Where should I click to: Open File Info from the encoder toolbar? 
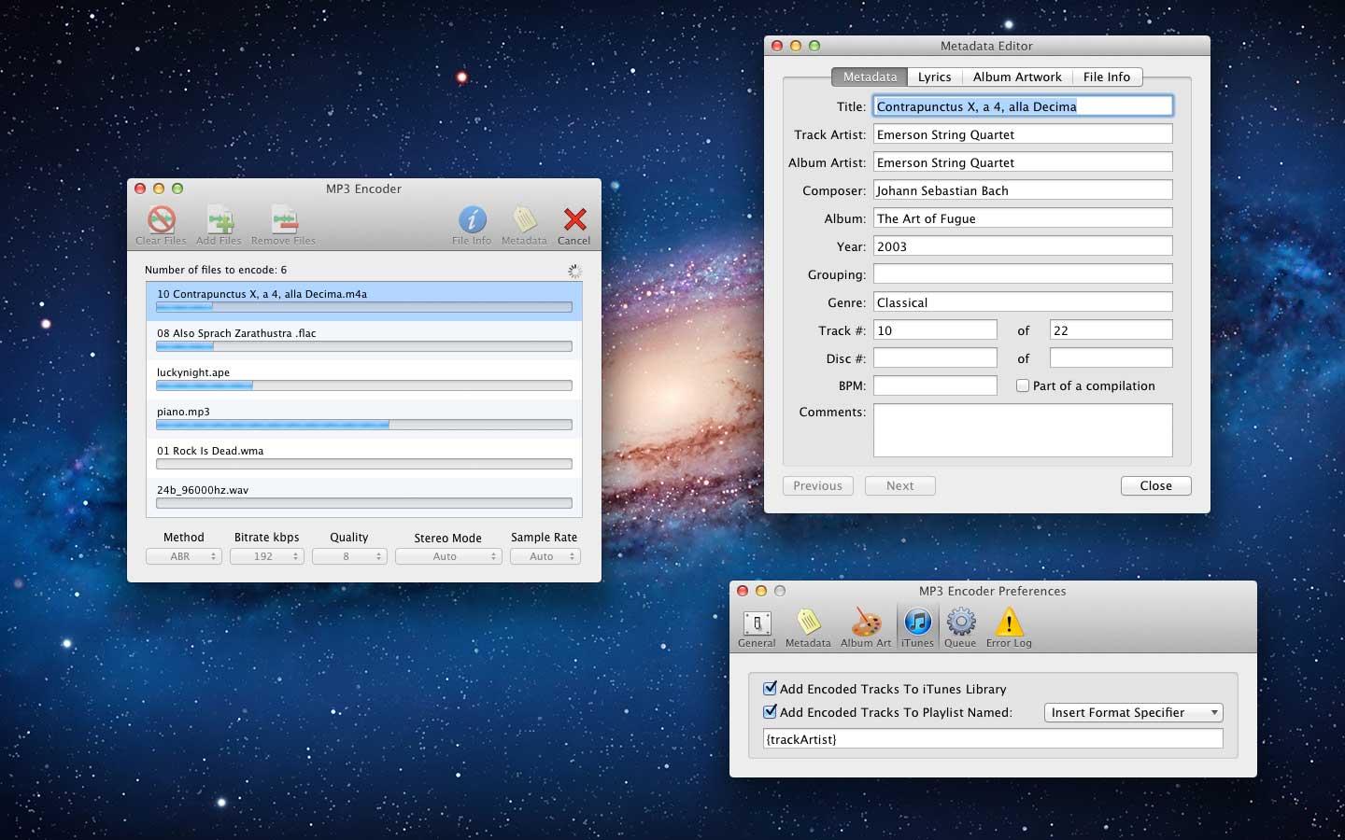472,223
